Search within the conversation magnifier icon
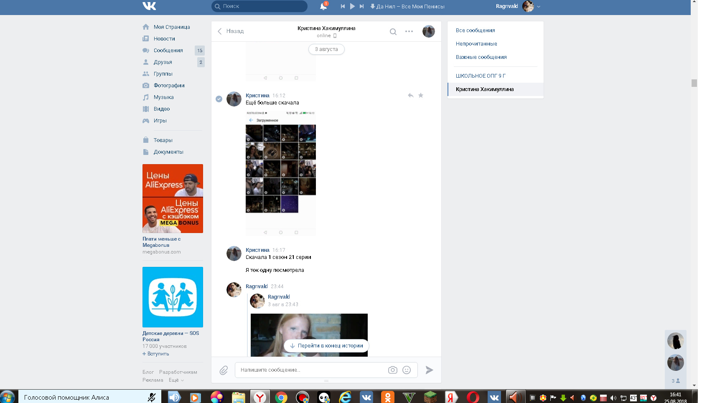Viewport: 702px width, 403px height. 393,32
